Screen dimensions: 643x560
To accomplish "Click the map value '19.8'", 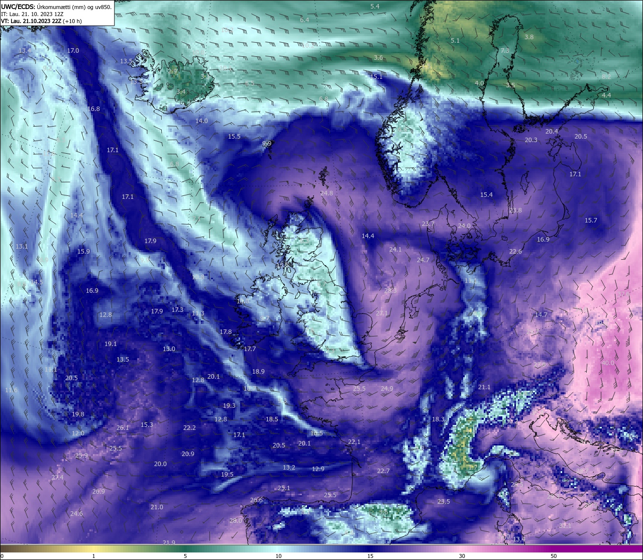I will [78, 414].
